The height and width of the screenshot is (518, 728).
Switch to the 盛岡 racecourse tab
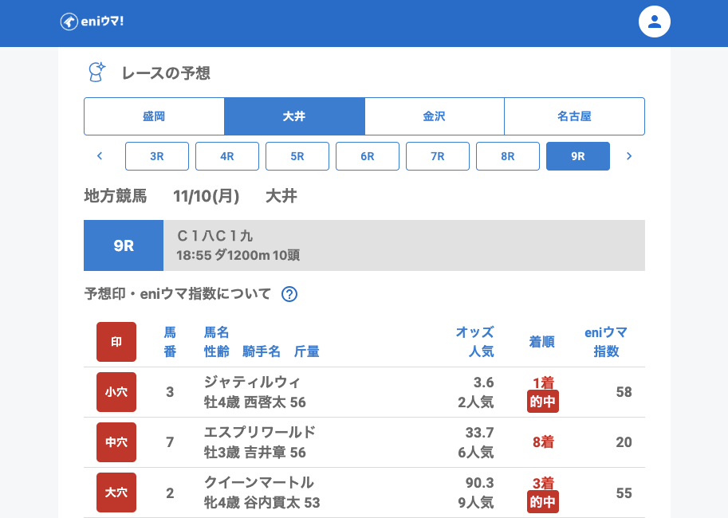pos(154,116)
